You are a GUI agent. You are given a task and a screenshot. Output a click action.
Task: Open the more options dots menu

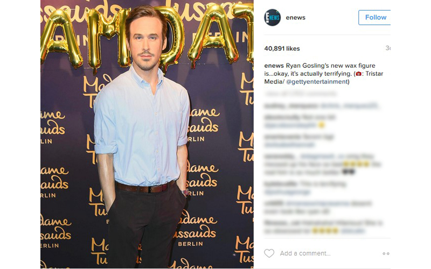pyautogui.click(x=386, y=253)
